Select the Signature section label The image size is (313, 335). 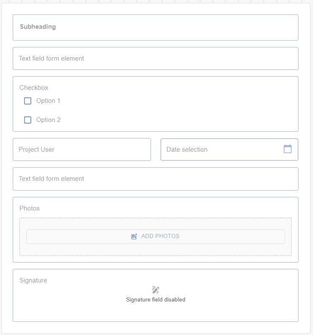(33, 280)
